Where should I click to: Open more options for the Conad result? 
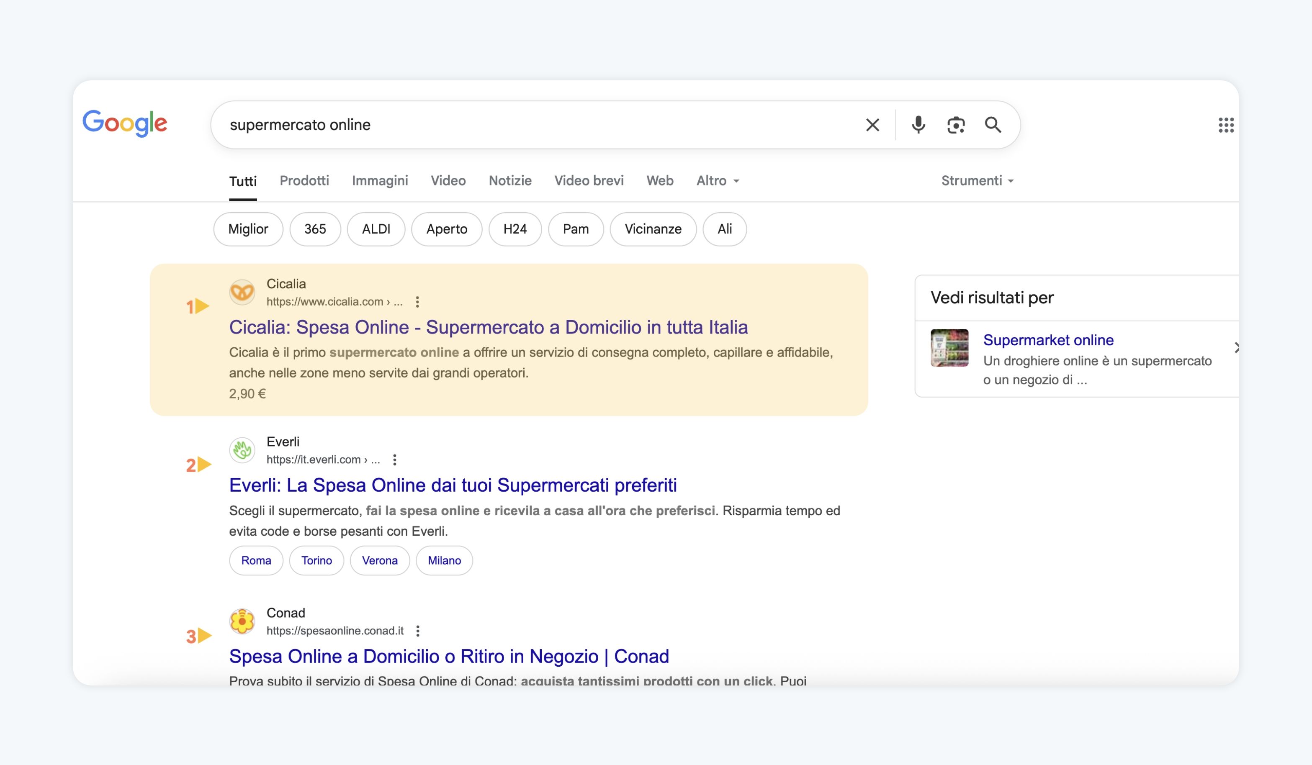point(417,631)
